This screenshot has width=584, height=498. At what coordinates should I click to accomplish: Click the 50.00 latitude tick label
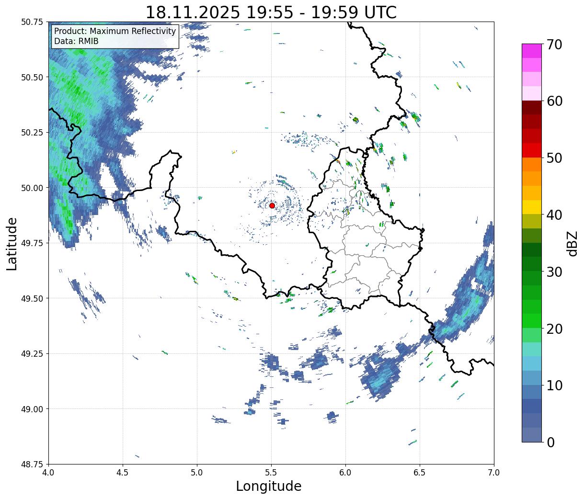coord(32,188)
